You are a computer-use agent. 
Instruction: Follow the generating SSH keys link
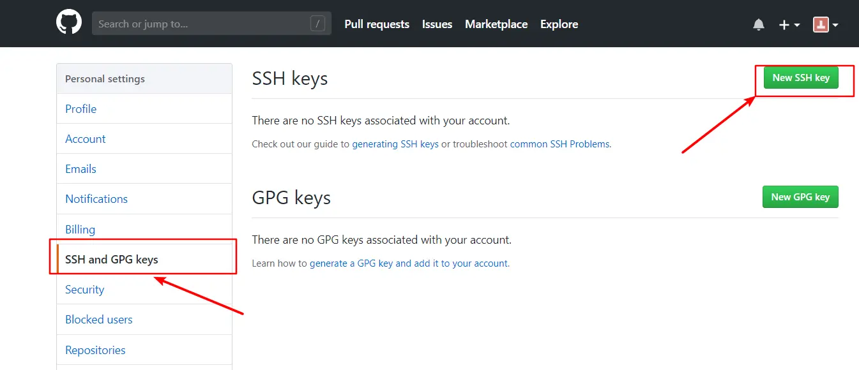click(x=395, y=144)
